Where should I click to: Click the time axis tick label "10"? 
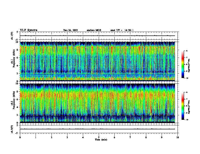[x=178, y=137]
